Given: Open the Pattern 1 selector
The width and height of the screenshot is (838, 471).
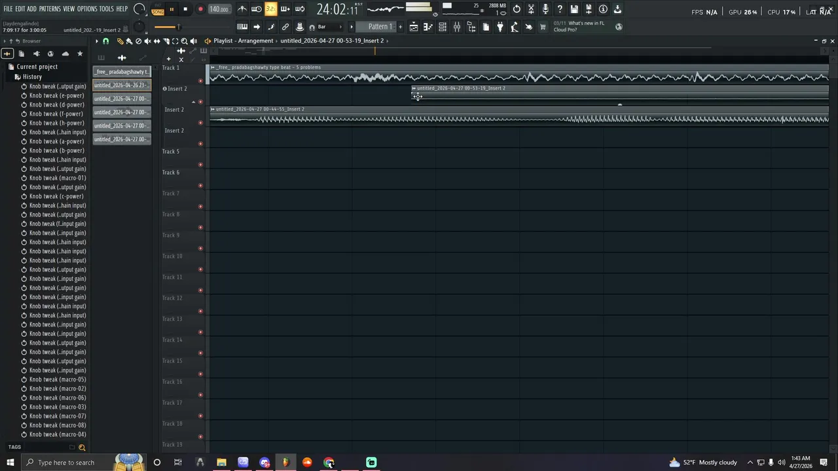Looking at the screenshot, I should point(380,27).
